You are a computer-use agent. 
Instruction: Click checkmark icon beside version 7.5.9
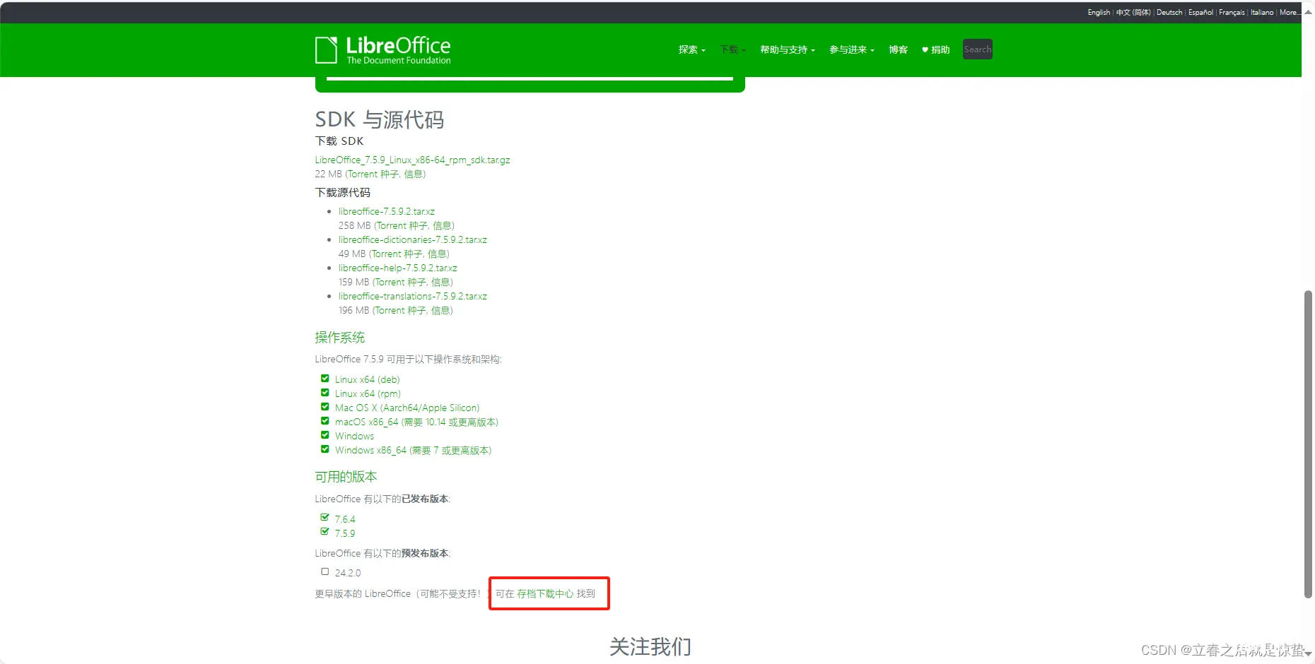325,532
